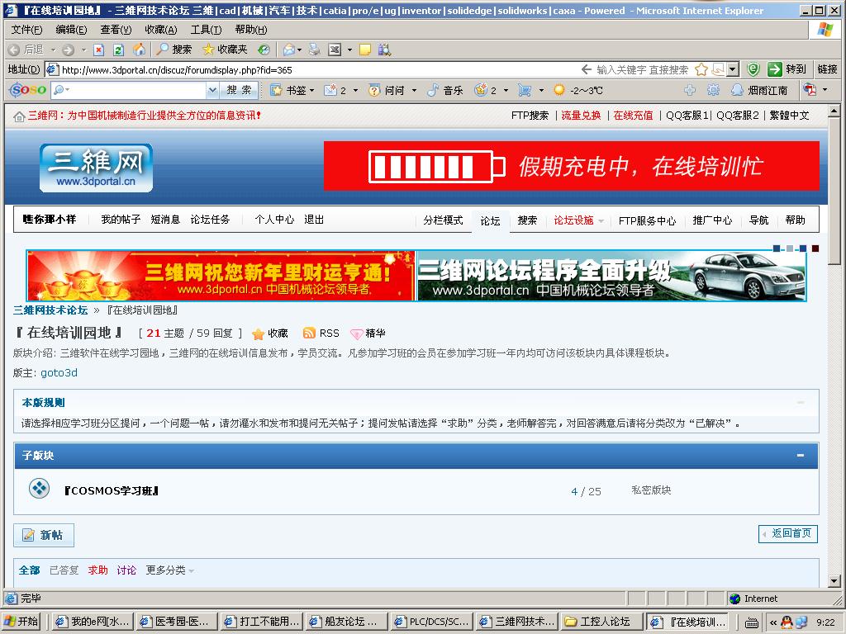
Task: Collapse the 子版块 section with minus button
Action: tap(801, 456)
